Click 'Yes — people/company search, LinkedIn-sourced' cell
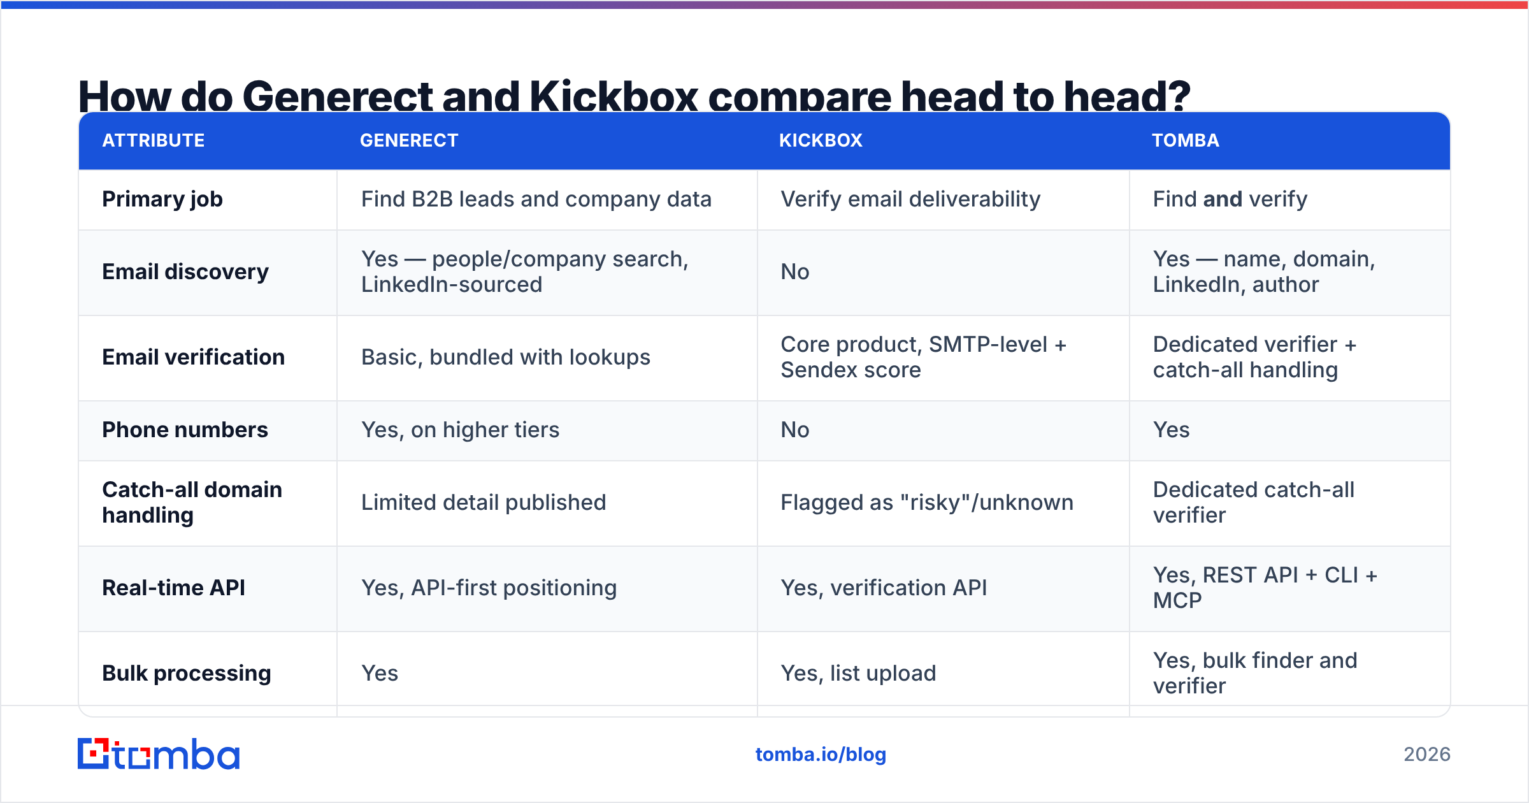Viewport: 1529px width, 803px height. tap(525, 272)
